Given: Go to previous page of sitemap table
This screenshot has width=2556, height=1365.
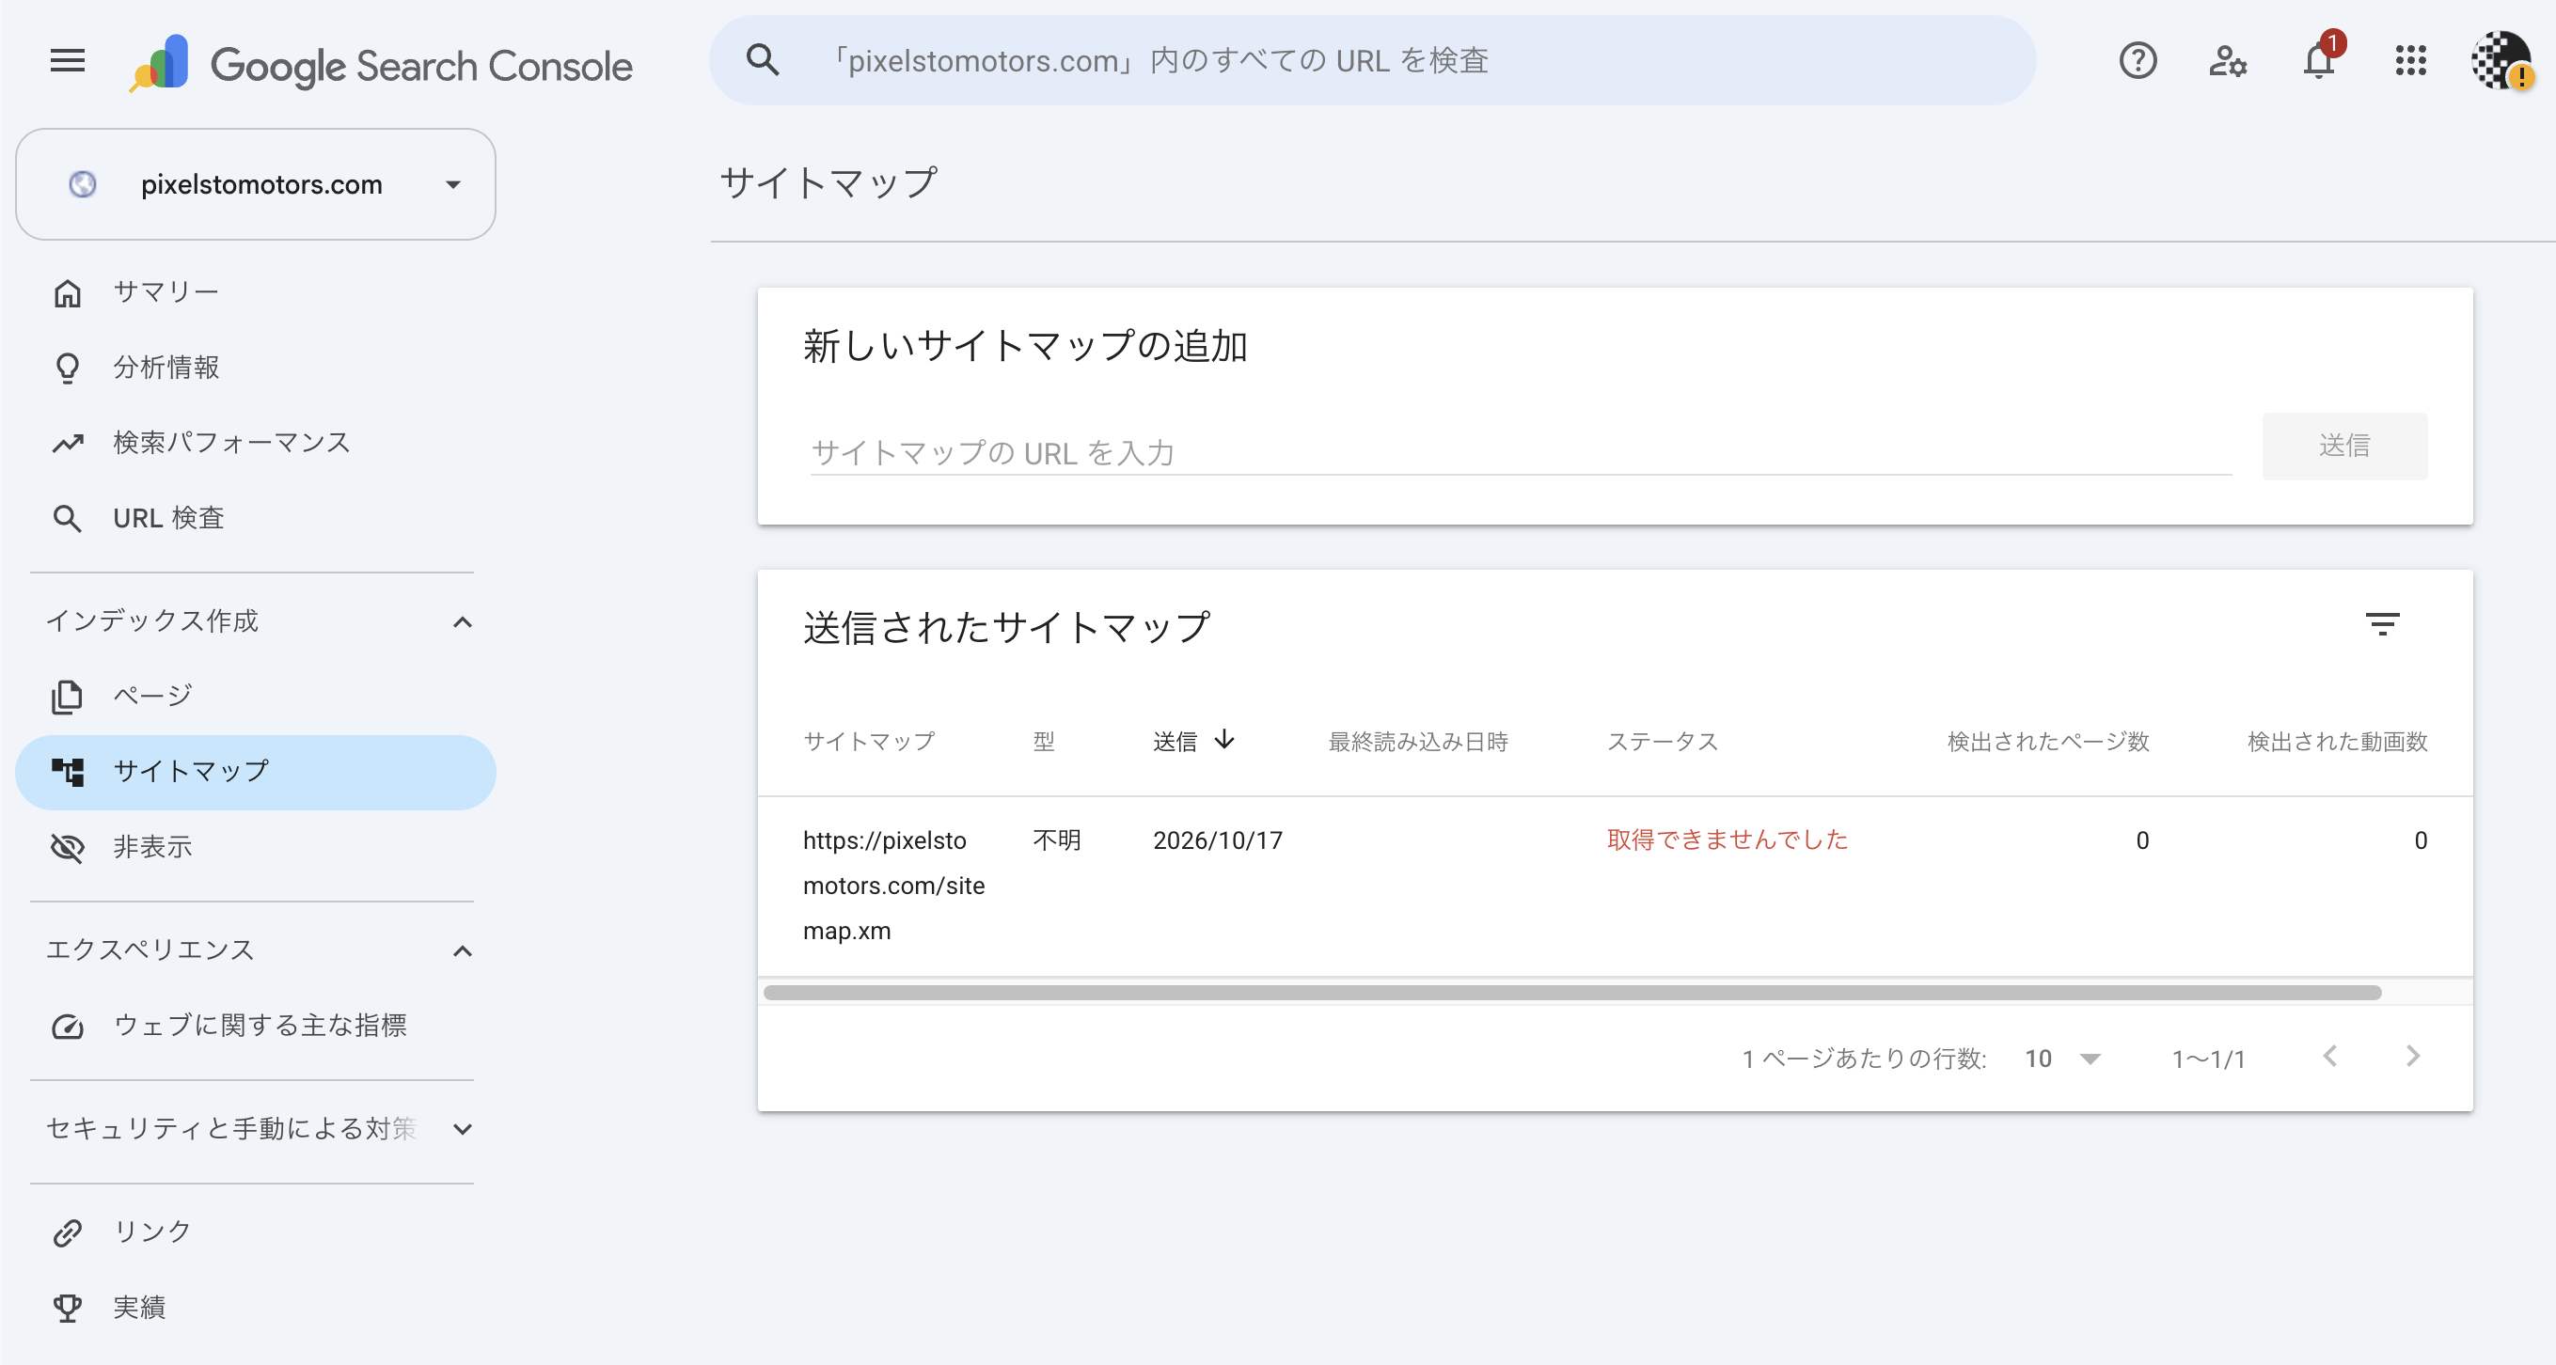Looking at the screenshot, I should [x=2329, y=1057].
